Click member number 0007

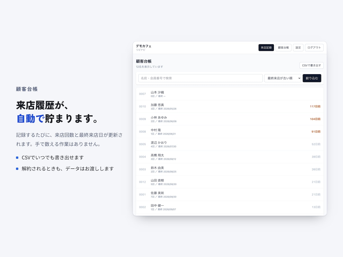[143, 94]
